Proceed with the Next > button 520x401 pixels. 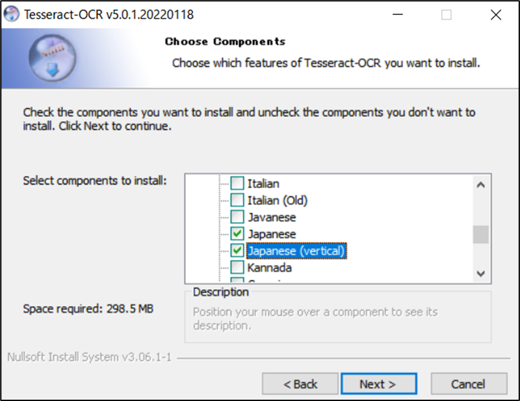(378, 384)
